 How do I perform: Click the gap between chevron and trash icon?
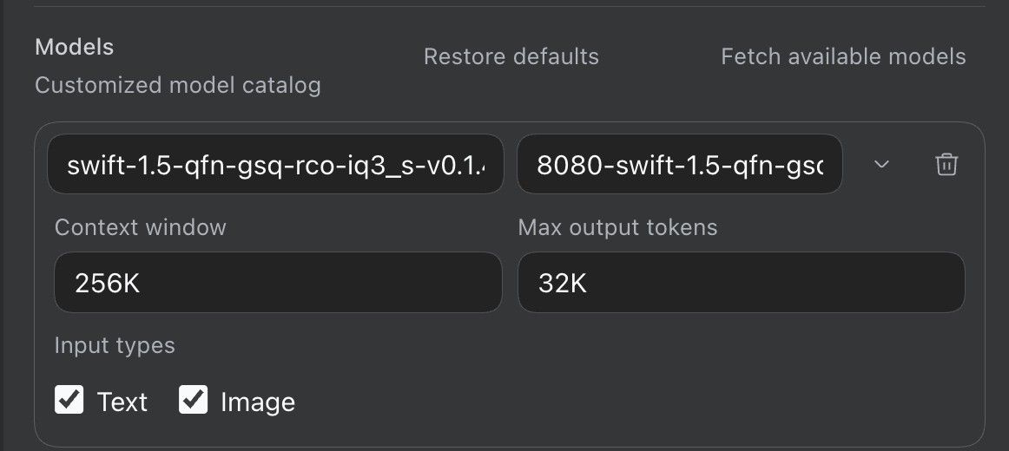coord(913,165)
